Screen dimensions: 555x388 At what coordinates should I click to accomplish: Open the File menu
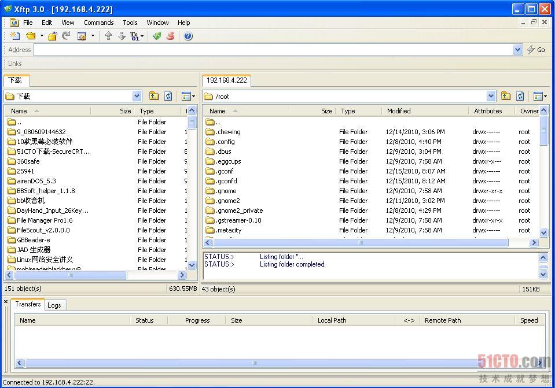pos(28,23)
